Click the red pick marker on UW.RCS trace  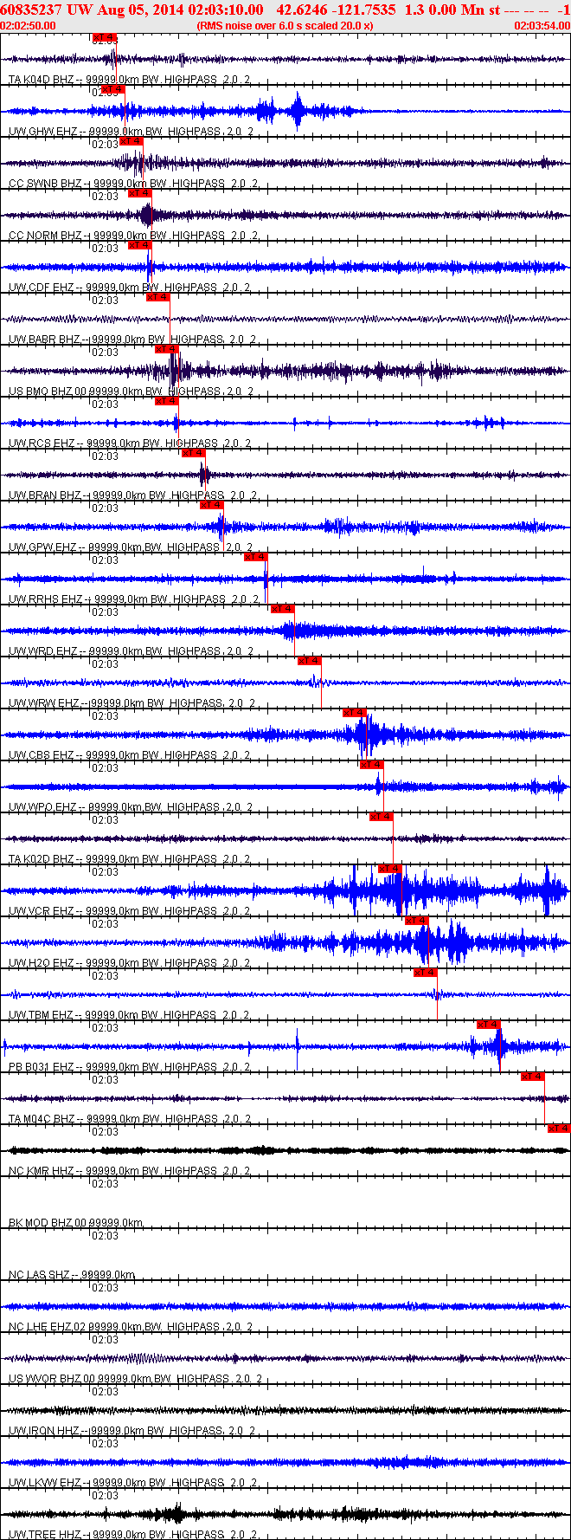167,401
